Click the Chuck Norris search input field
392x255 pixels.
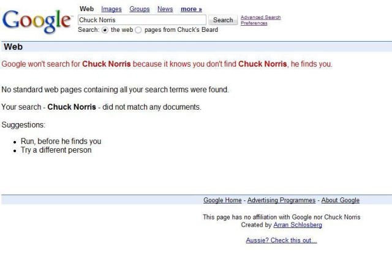click(141, 20)
